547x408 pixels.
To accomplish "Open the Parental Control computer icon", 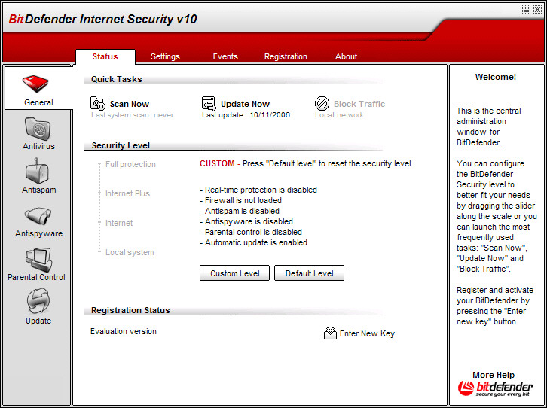I will click(x=38, y=260).
